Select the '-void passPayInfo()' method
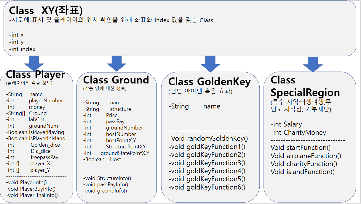 tap(106, 184)
